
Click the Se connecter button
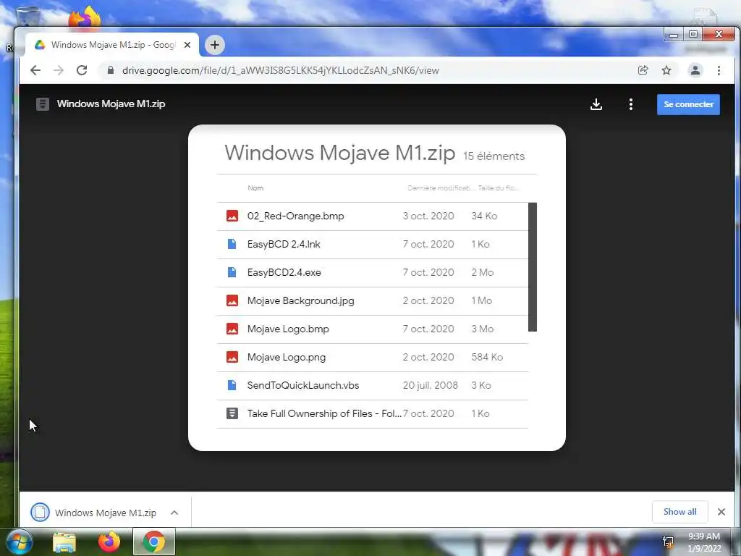[x=688, y=104]
